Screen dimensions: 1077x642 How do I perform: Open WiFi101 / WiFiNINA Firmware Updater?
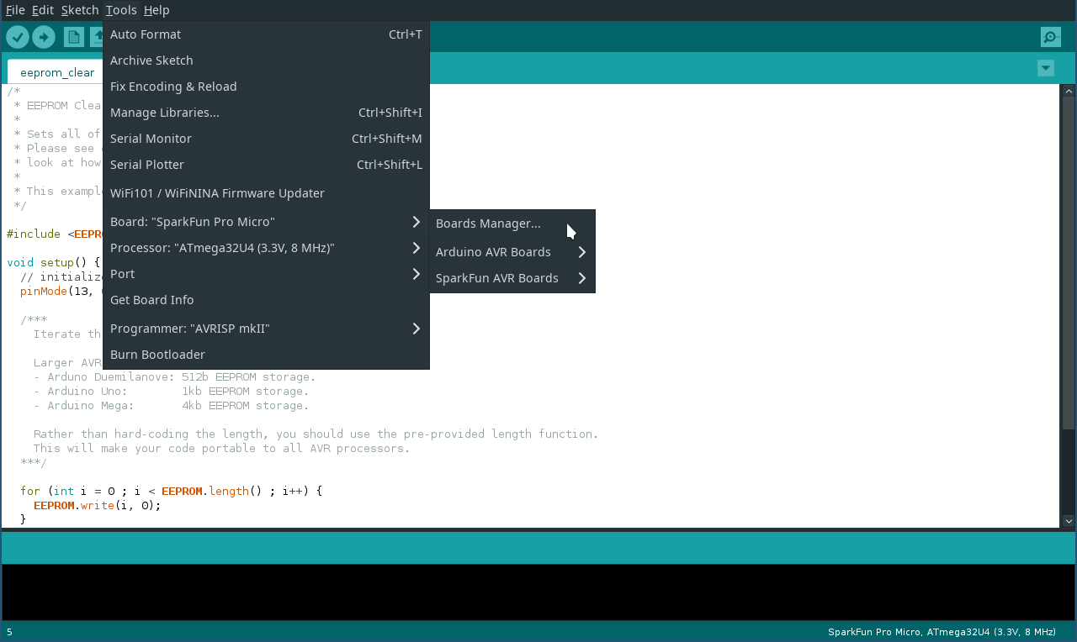pyautogui.click(x=217, y=193)
